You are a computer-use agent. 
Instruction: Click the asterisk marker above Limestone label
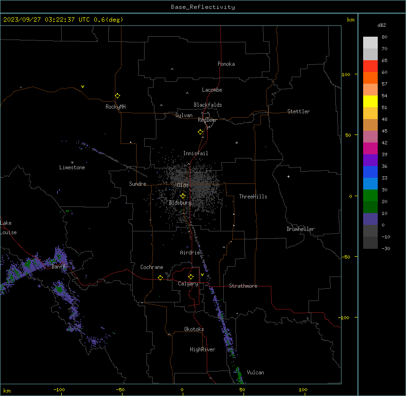[72, 163]
